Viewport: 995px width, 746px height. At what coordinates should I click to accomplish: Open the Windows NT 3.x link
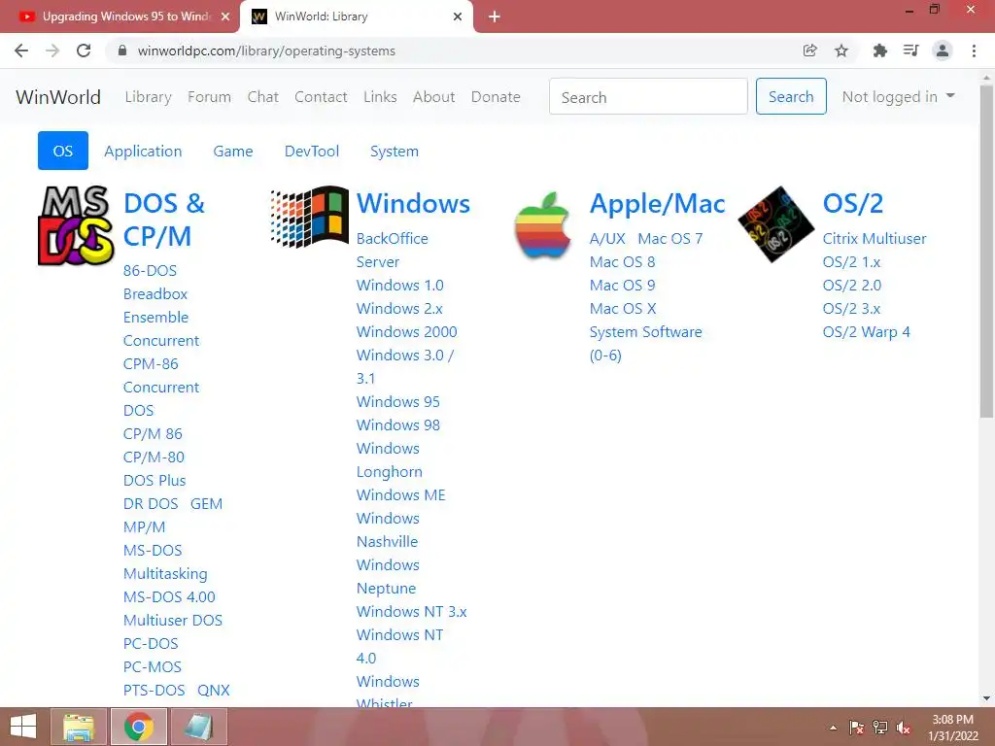411,612
